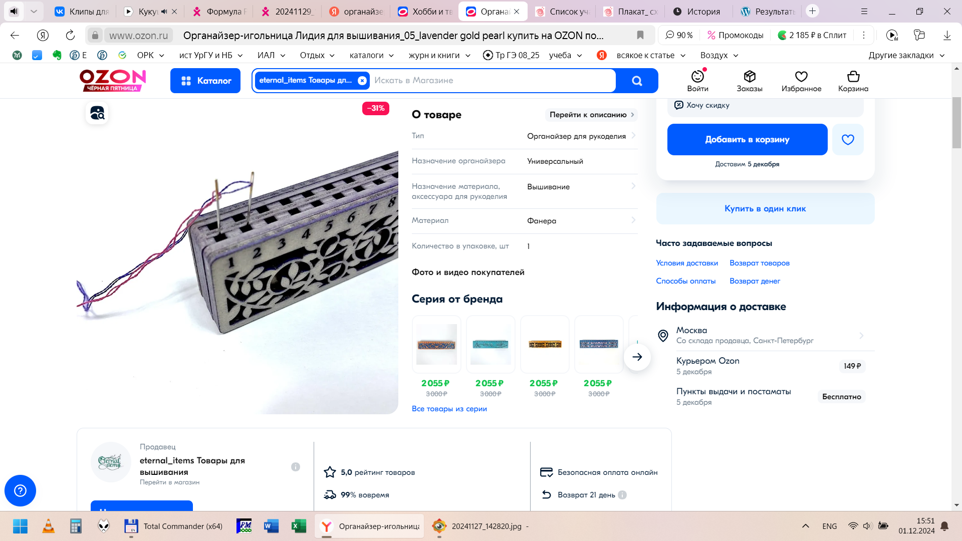Expand Москва delivery location chevron
The image size is (962, 541).
tap(861, 336)
